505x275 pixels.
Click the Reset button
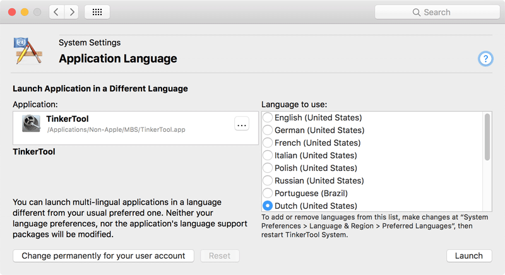point(220,255)
